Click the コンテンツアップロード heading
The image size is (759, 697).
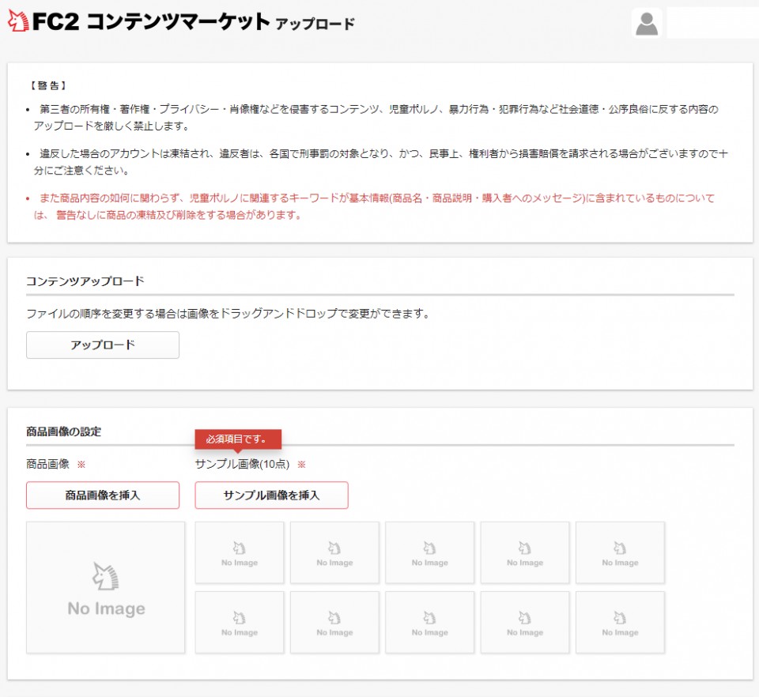(85, 281)
